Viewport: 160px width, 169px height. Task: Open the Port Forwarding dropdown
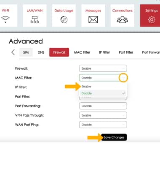pos(103,106)
